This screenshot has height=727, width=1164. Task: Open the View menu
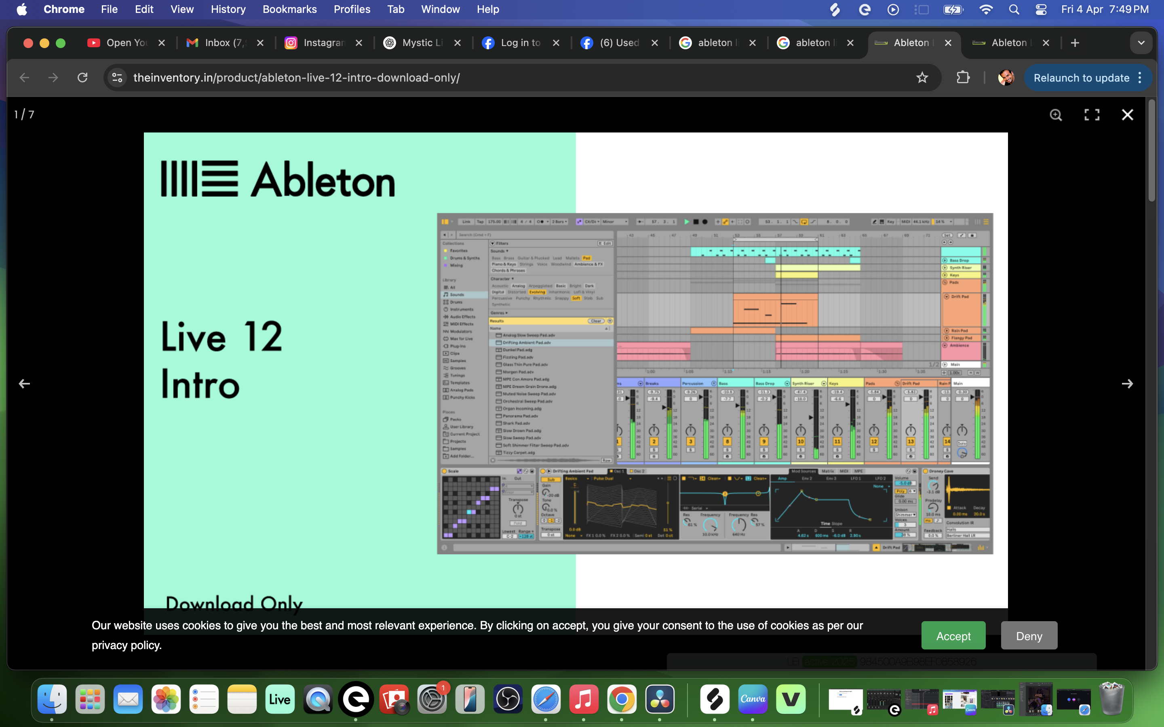(182, 9)
